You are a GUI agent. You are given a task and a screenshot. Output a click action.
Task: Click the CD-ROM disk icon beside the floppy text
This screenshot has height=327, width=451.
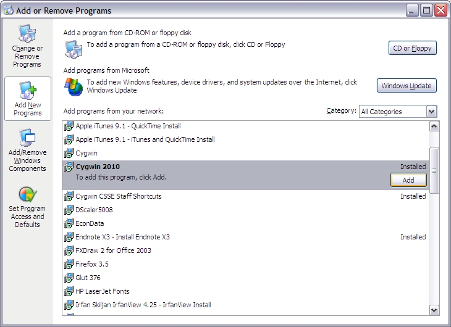click(74, 49)
